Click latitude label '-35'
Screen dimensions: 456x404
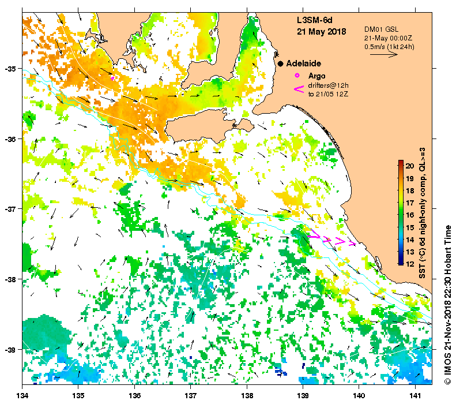11,69
